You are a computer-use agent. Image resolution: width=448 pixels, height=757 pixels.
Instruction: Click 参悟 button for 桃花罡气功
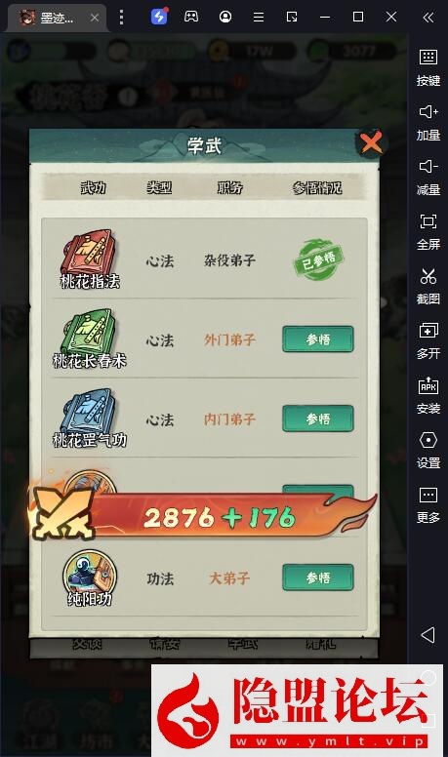[318, 418]
